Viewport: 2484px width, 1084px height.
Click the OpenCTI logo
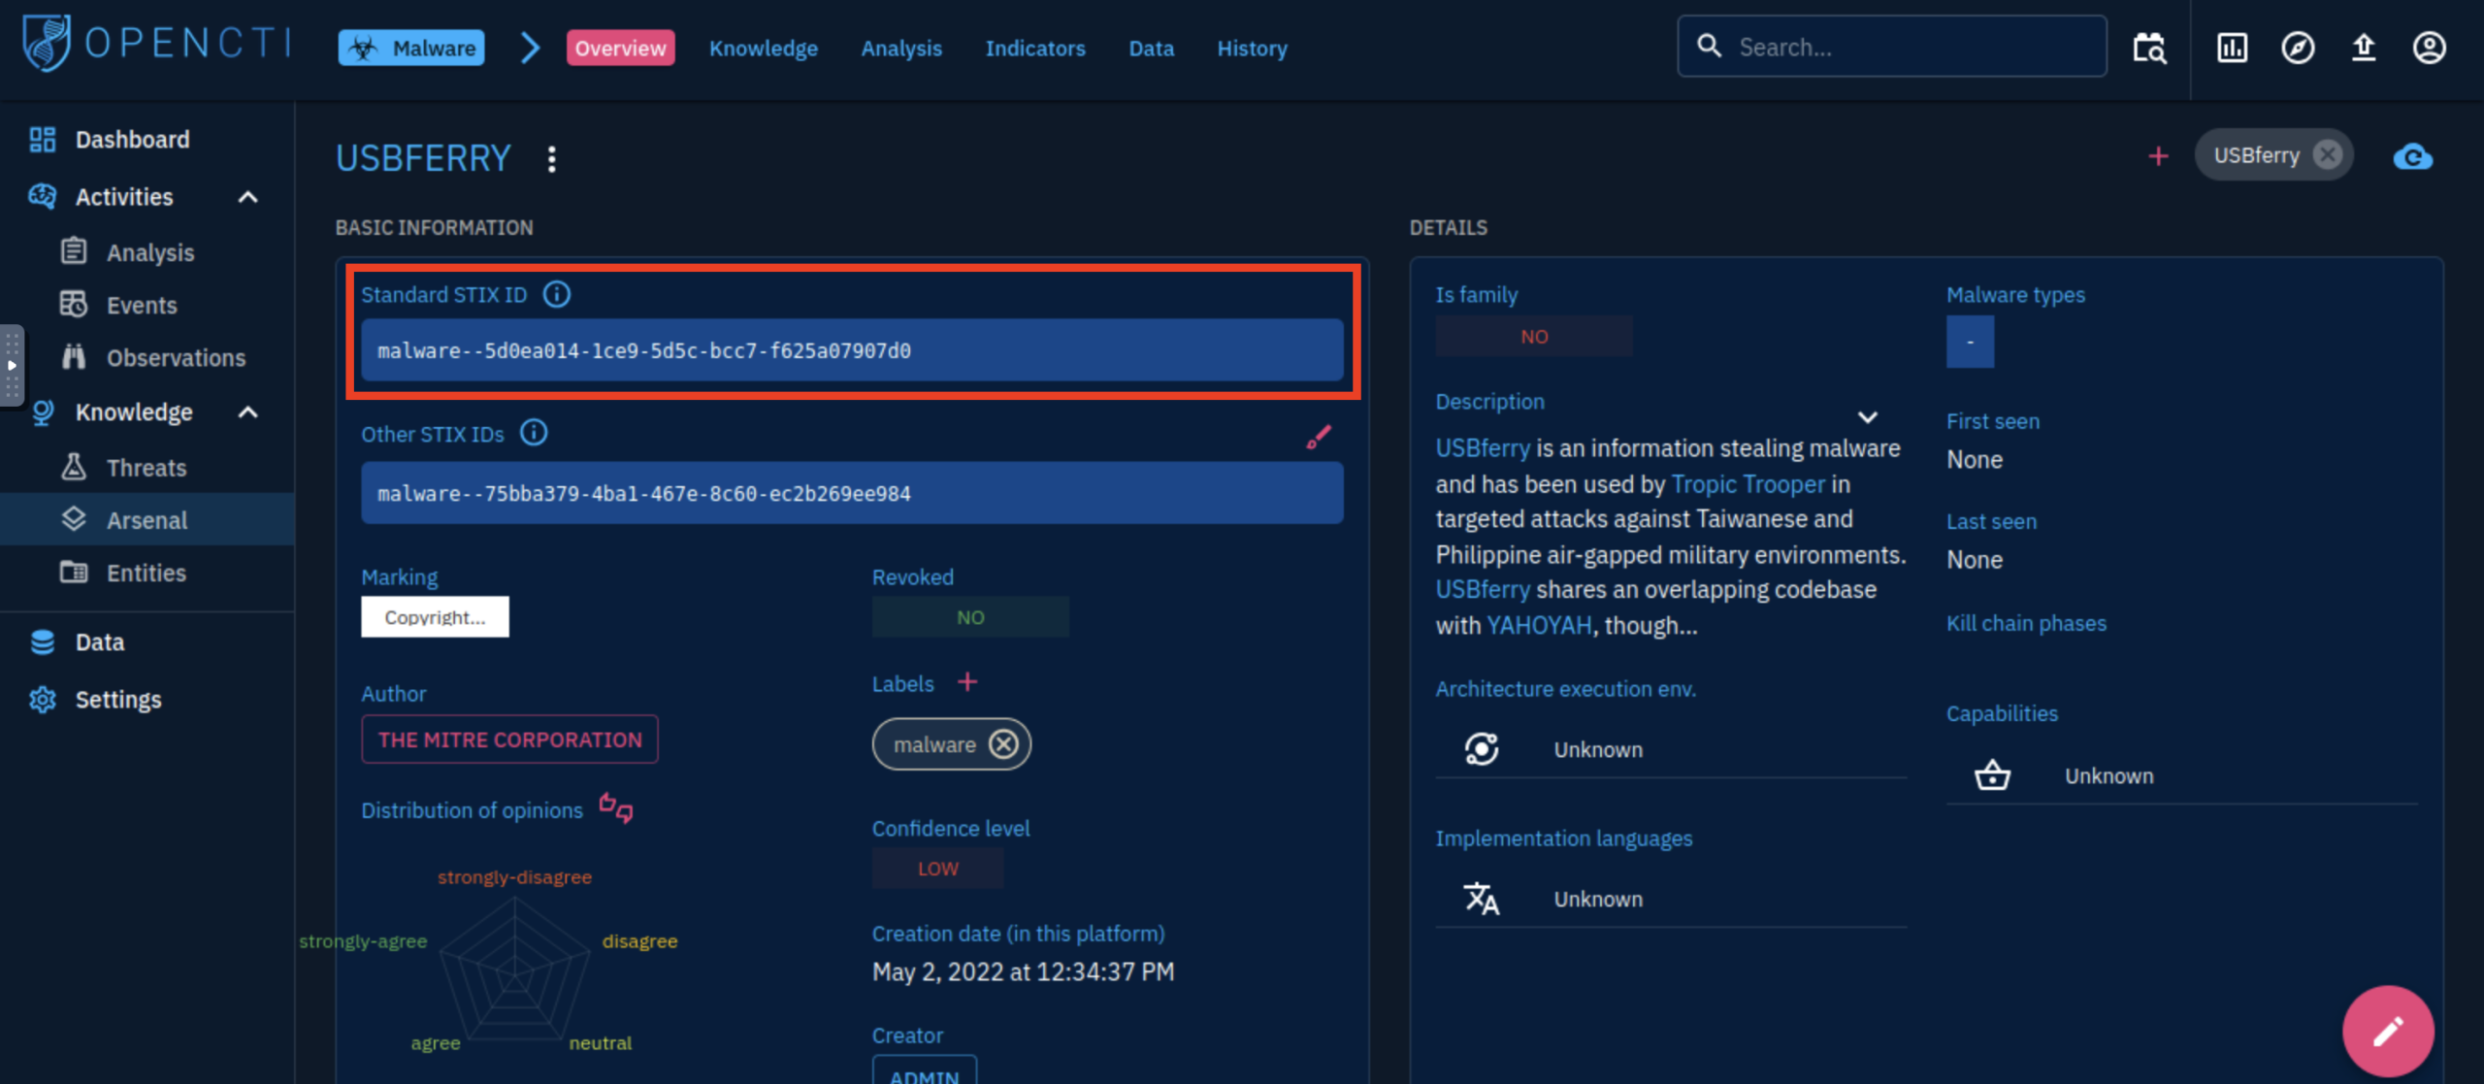click(156, 44)
